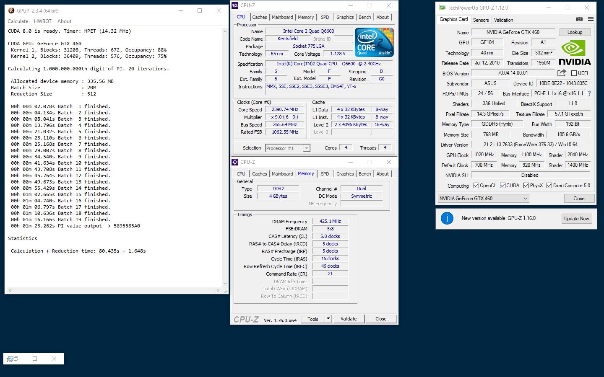This screenshot has height=377, width=604.
Task: Toggle the CUDA checkbox
Action: pyautogui.click(x=502, y=186)
